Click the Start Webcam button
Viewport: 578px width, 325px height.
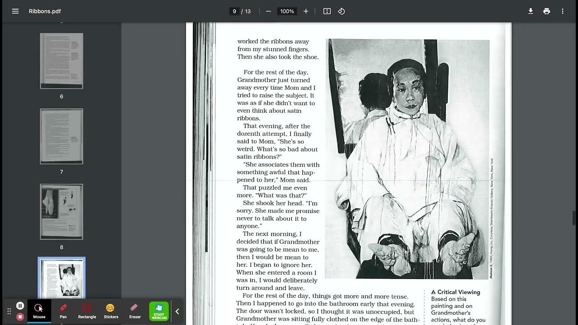159,311
